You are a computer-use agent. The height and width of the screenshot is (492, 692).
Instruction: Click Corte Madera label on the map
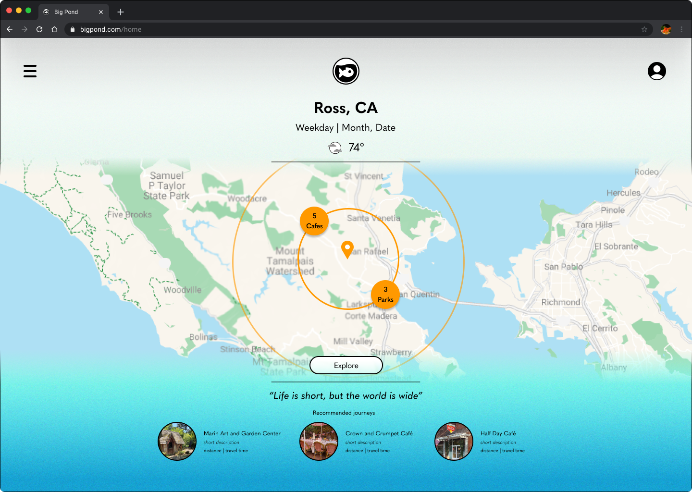point(371,316)
